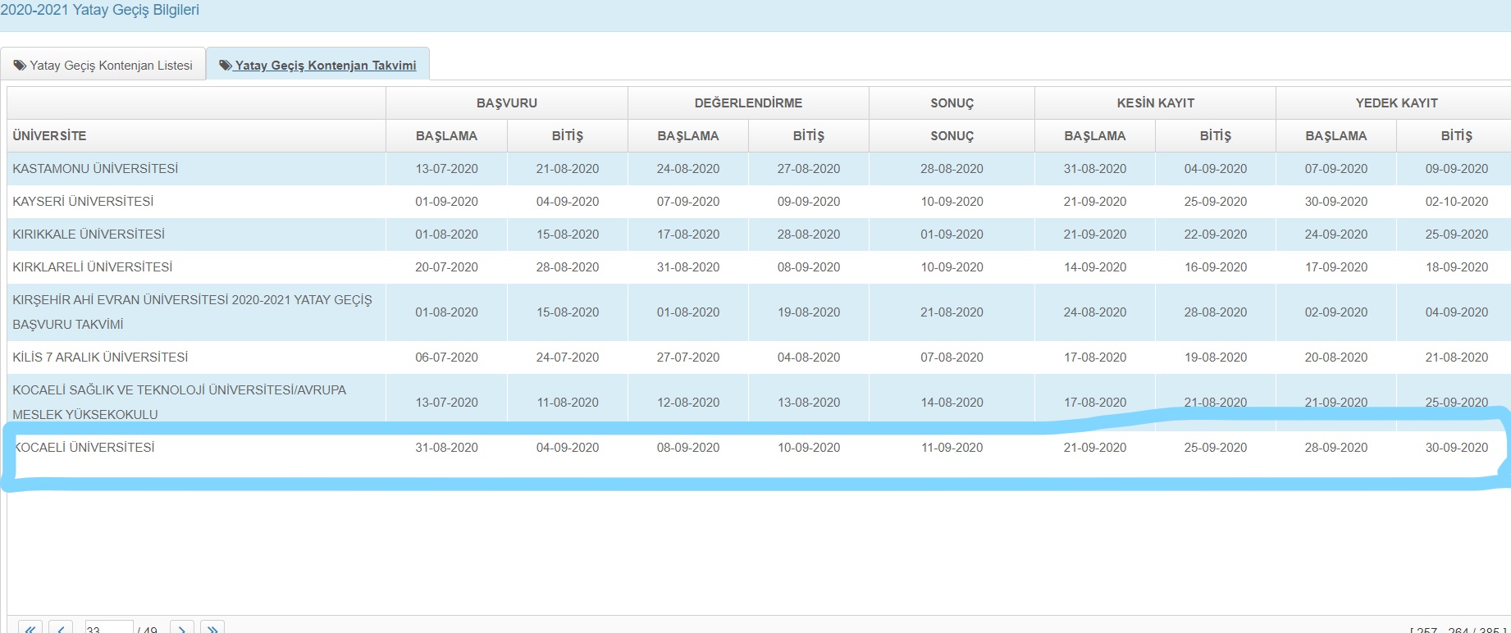Click Kırklareli's reserve end date 18-09-2020
The height and width of the screenshot is (633, 1511).
click(1456, 266)
